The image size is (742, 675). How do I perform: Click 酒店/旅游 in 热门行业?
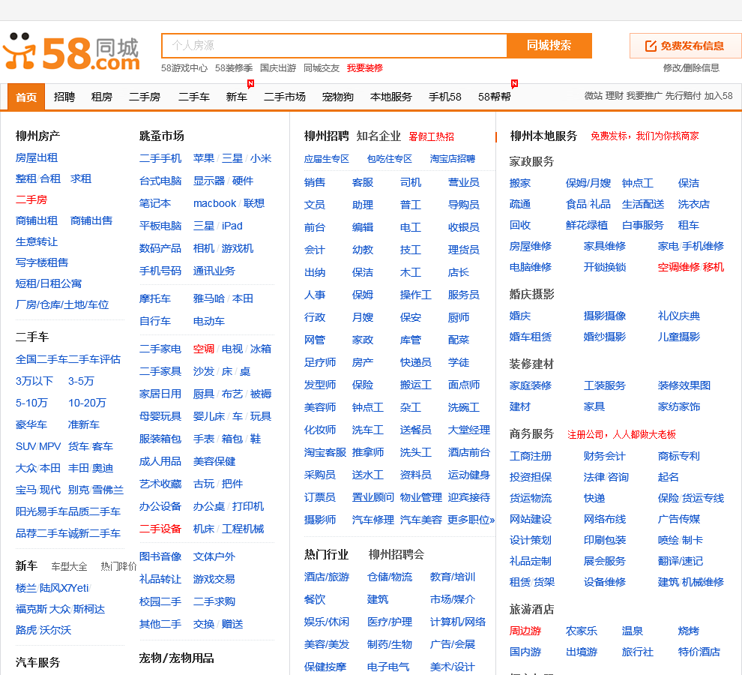[327, 577]
